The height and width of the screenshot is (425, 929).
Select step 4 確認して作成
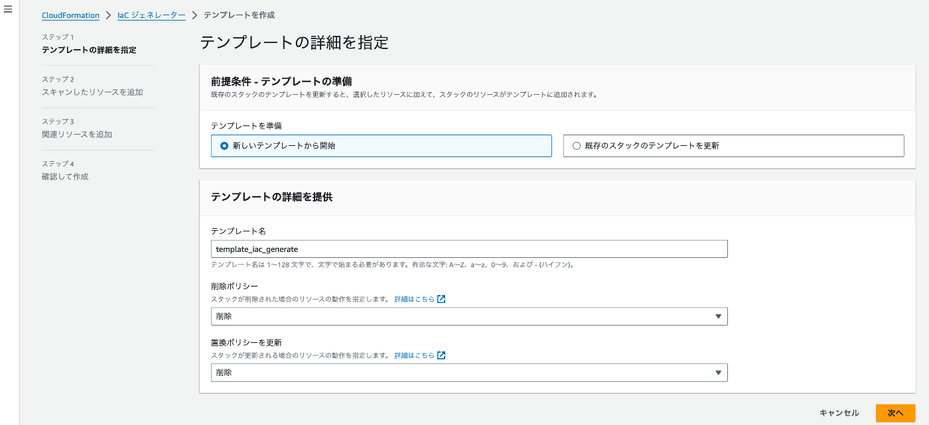65,176
